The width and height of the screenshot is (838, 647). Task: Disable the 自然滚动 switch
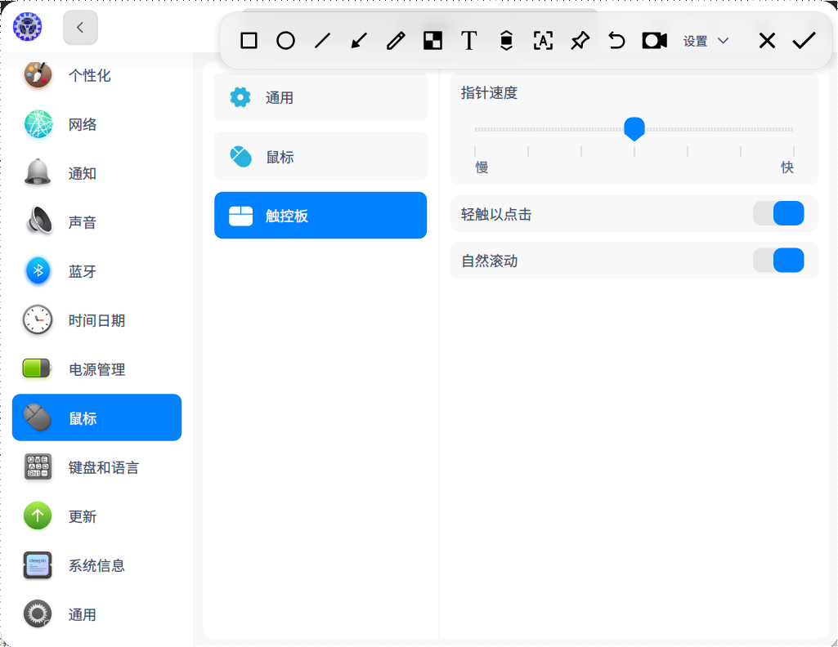pos(778,261)
